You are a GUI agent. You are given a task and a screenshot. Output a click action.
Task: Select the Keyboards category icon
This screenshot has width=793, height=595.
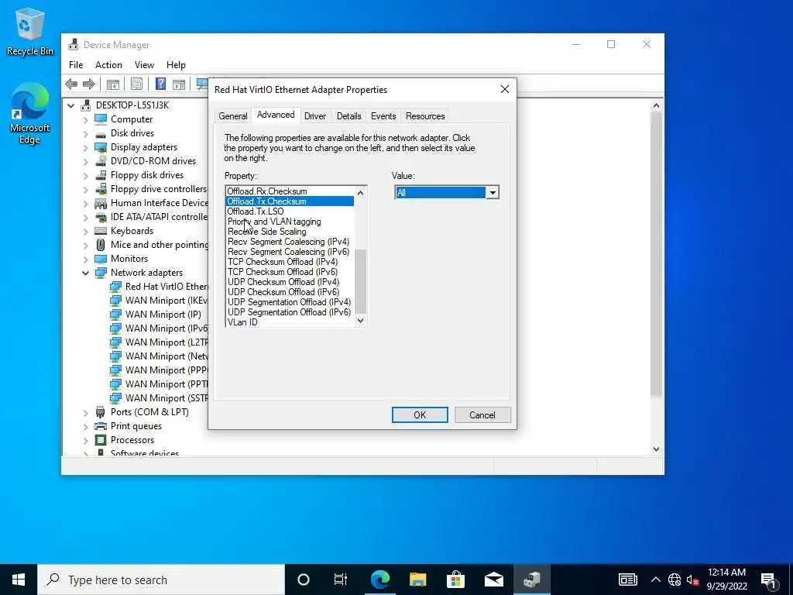coord(101,231)
